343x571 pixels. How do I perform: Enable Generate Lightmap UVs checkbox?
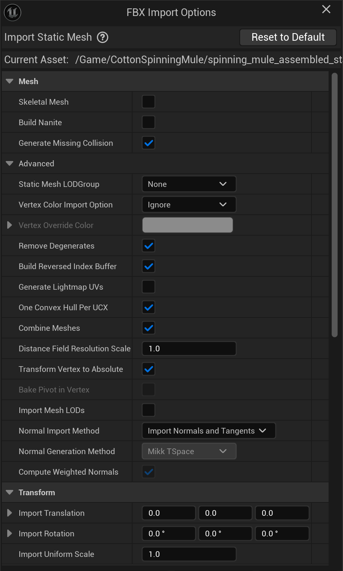(149, 287)
